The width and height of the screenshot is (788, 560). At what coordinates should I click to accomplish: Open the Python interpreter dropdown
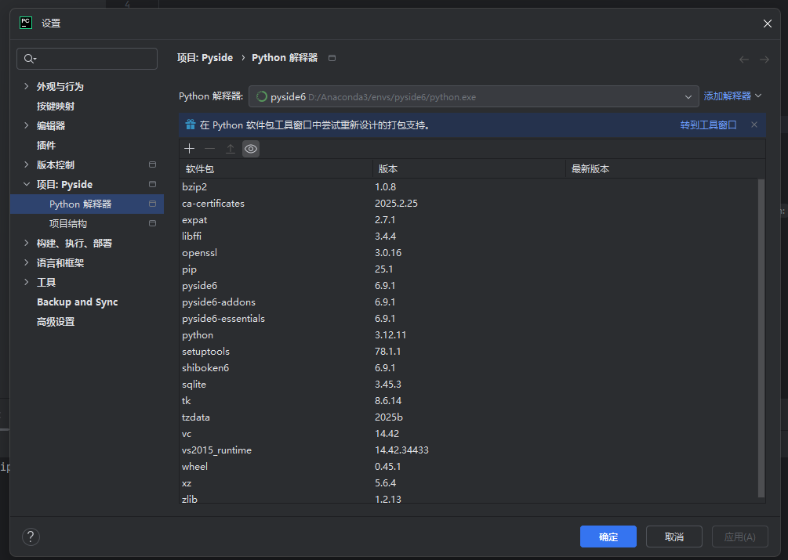tap(474, 96)
